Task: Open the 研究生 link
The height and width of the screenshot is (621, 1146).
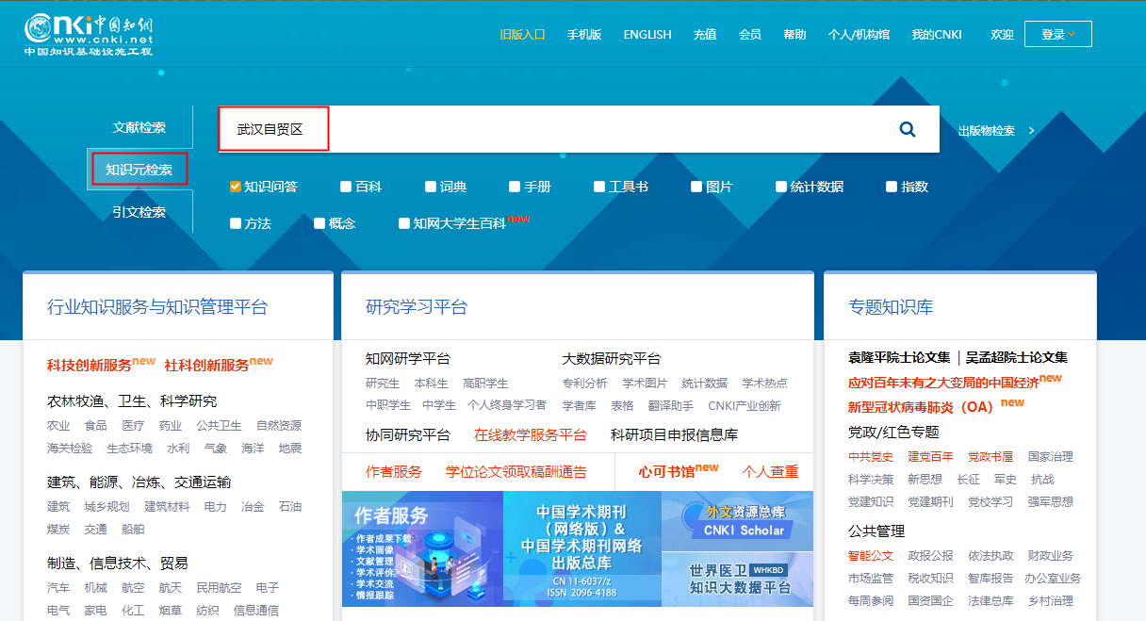Action: point(383,383)
